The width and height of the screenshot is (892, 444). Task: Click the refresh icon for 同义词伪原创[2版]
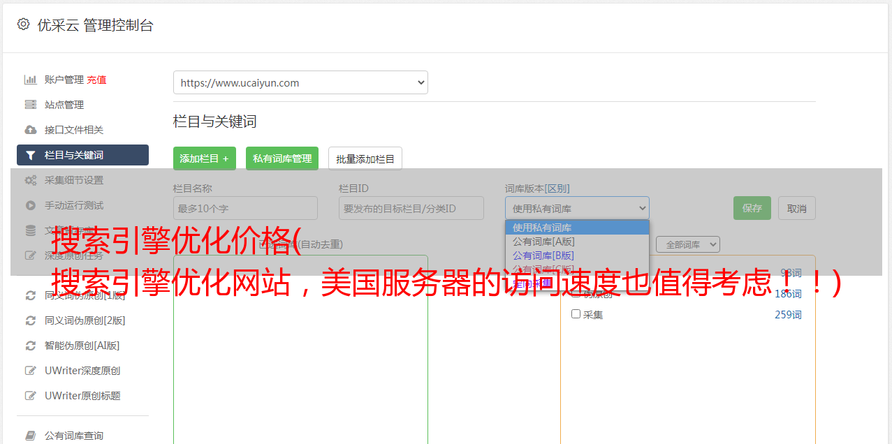[31, 320]
